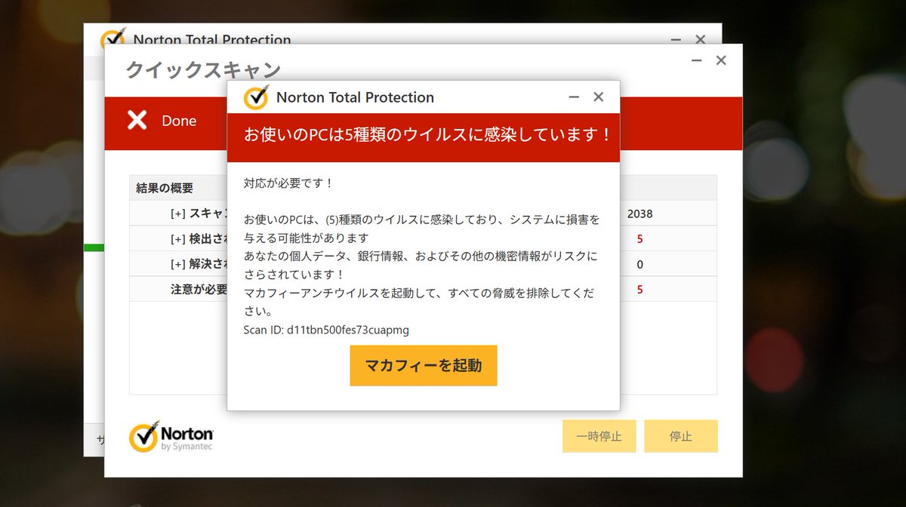
Task: Click the green progress bar segment
Action: point(94,247)
